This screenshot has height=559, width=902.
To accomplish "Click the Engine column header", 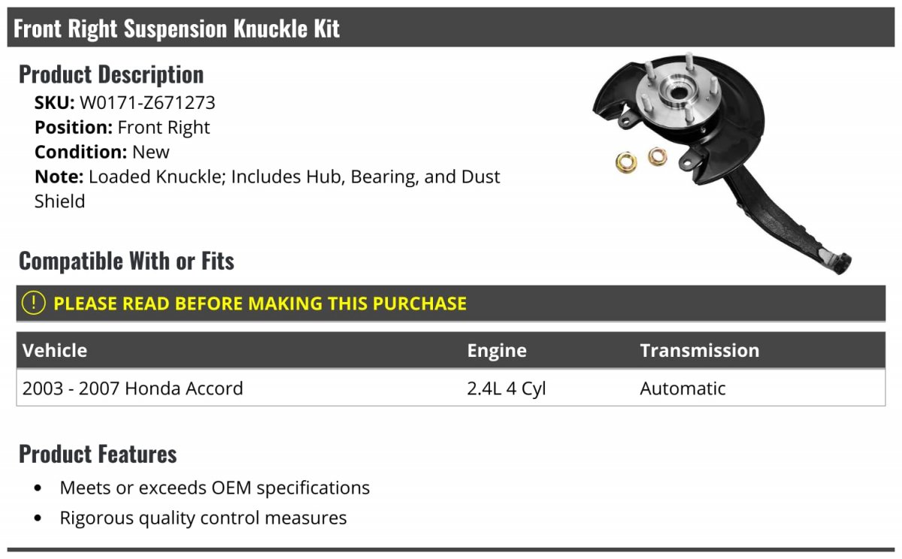I will [496, 350].
